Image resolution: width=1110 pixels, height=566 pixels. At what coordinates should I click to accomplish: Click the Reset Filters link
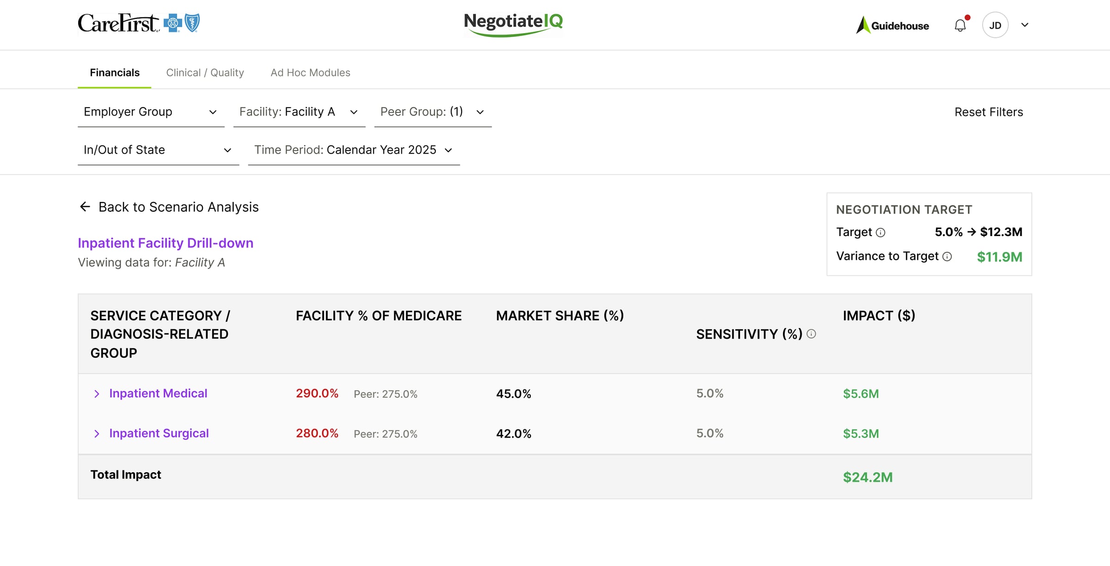pos(989,112)
